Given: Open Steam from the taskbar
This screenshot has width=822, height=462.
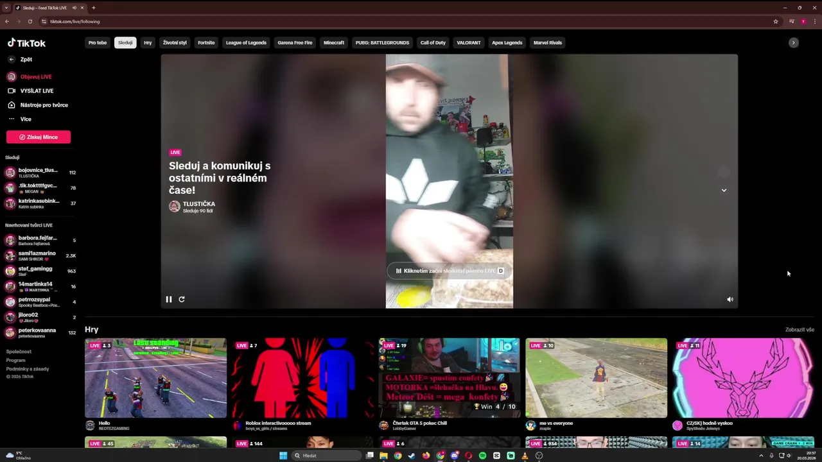Looking at the screenshot, I should [x=412, y=456].
